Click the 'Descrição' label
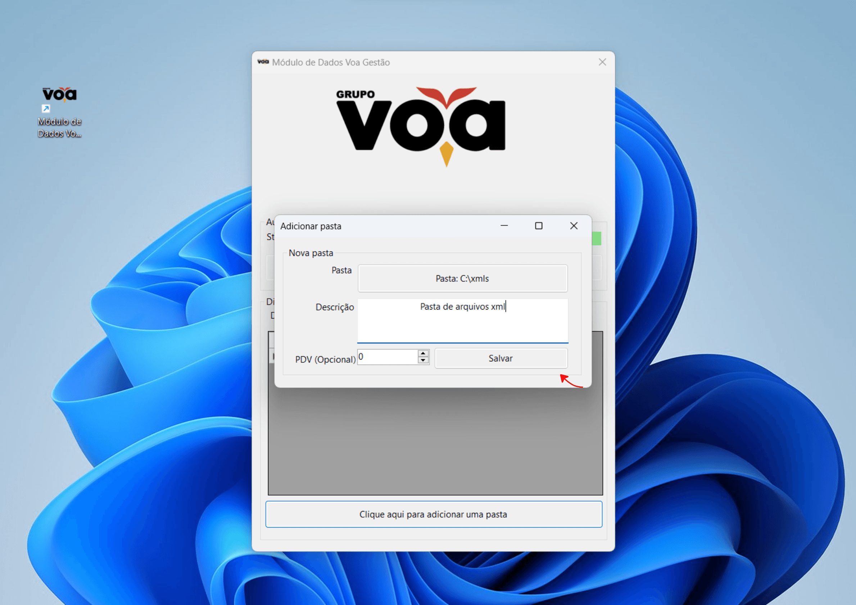Screen dimensions: 856x605 click(x=335, y=307)
